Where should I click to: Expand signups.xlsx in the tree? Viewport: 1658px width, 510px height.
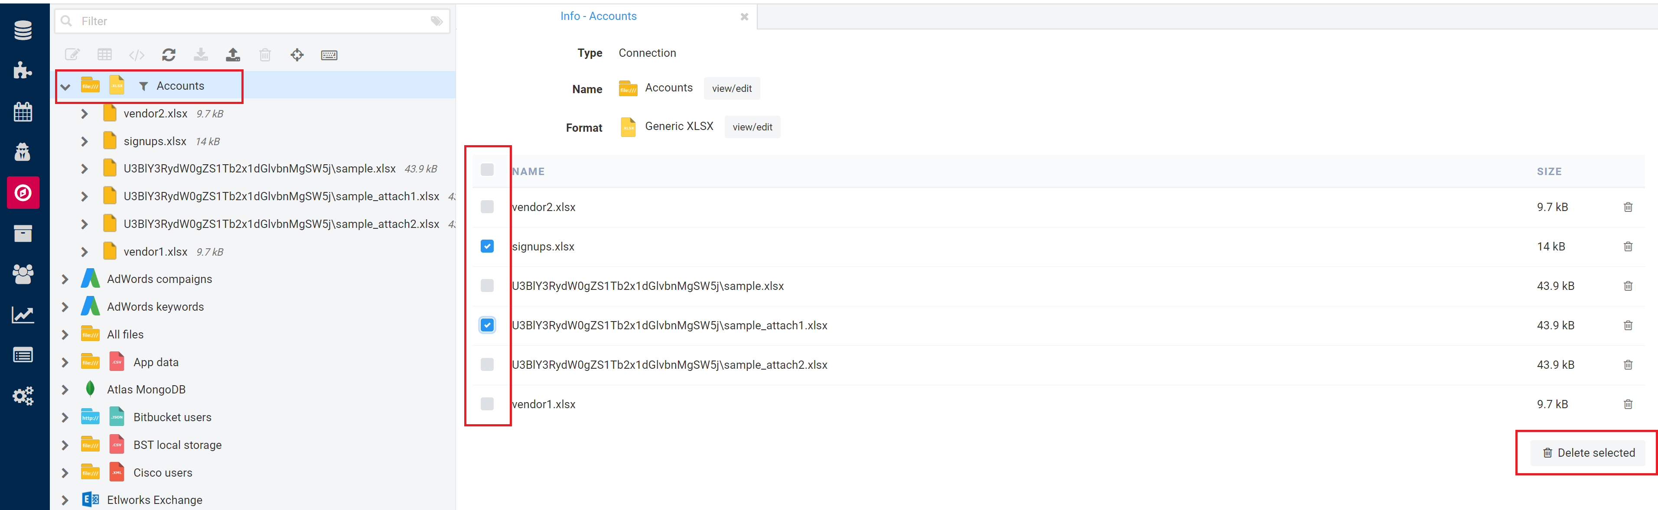[85, 142]
